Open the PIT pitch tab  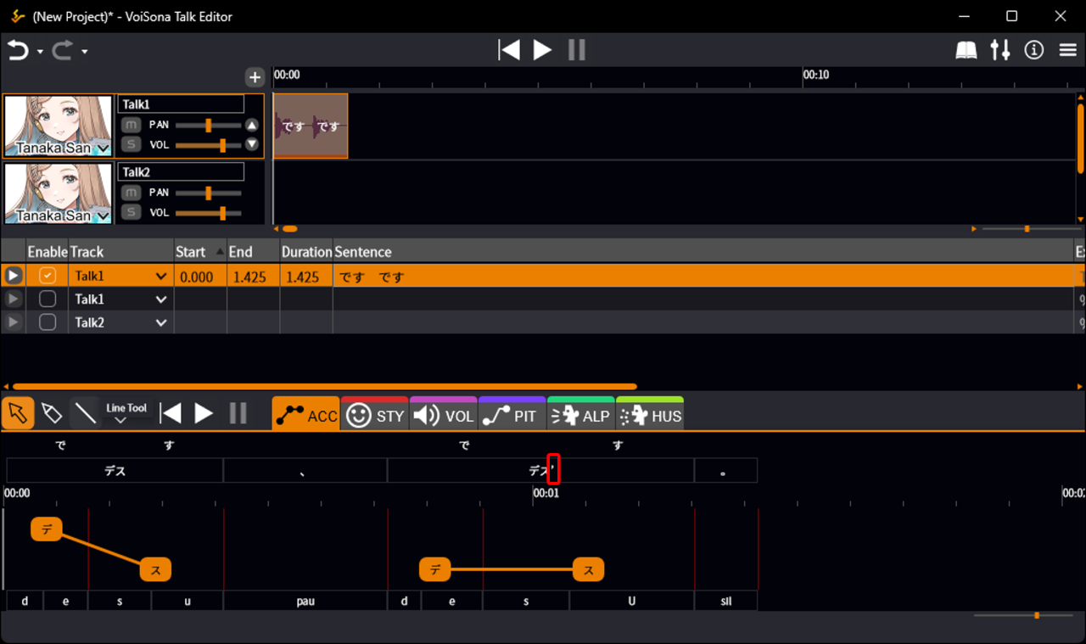tap(512, 414)
